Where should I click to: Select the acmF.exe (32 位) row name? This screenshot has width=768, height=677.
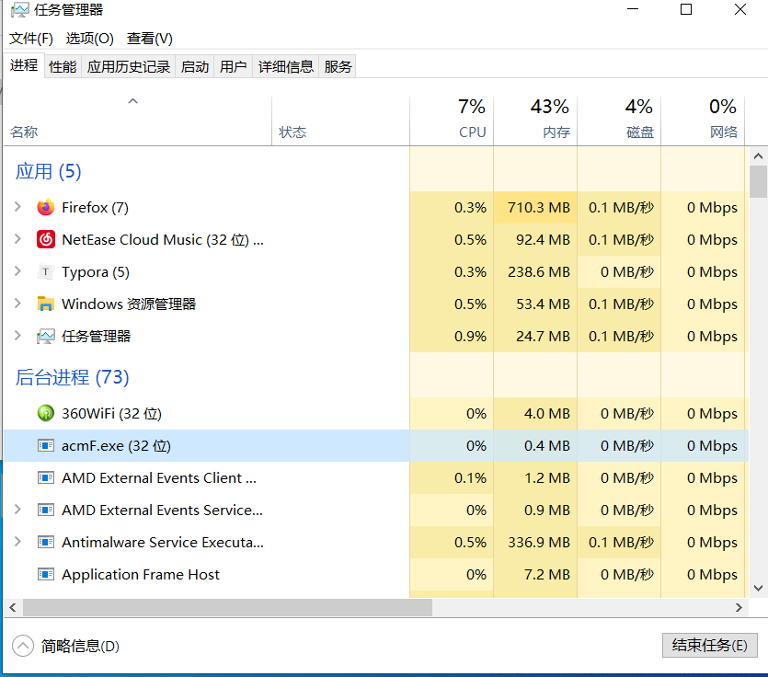pos(116,446)
